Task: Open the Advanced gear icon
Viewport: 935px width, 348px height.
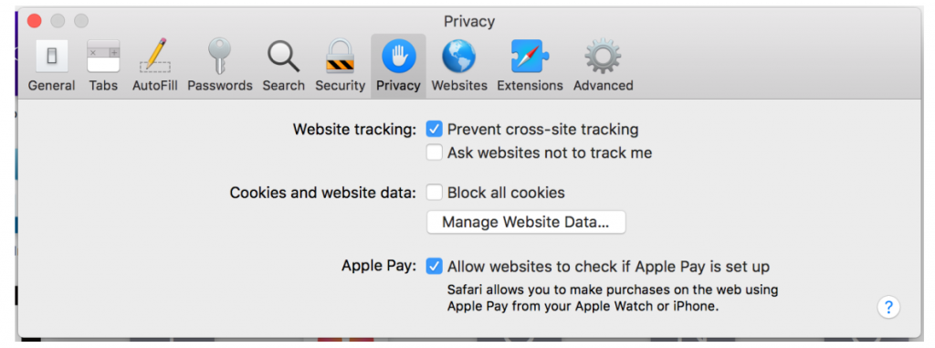Action: pos(603,57)
